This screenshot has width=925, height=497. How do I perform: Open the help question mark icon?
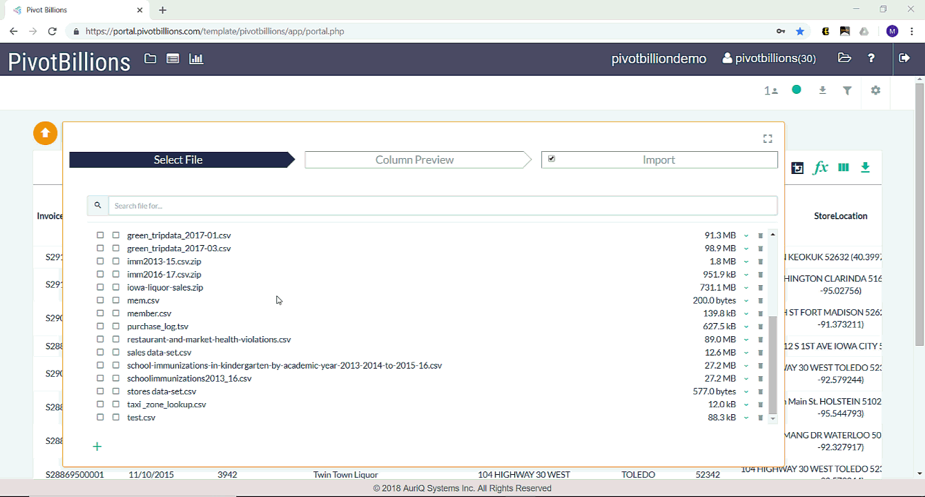click(871, 58)
